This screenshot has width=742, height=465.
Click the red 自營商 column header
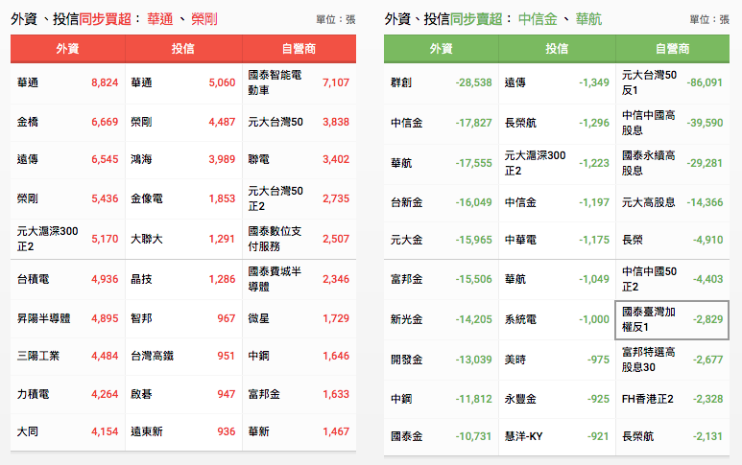coord(299,49)
